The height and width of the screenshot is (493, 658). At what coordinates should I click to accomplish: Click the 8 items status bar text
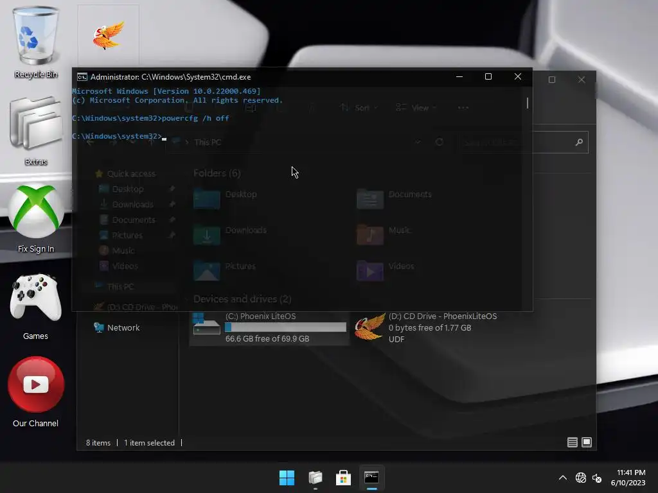(98, 443)
